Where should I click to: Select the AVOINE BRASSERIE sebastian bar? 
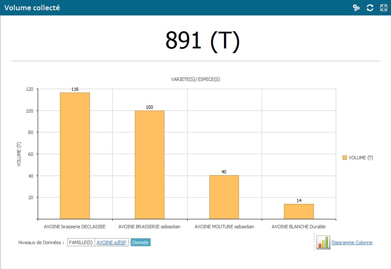pos(149,164)
